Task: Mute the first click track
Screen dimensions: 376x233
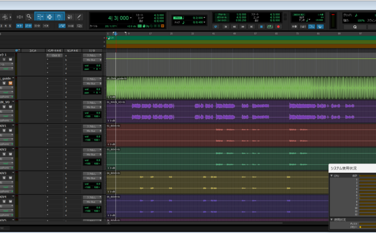Action: point(11,59)
